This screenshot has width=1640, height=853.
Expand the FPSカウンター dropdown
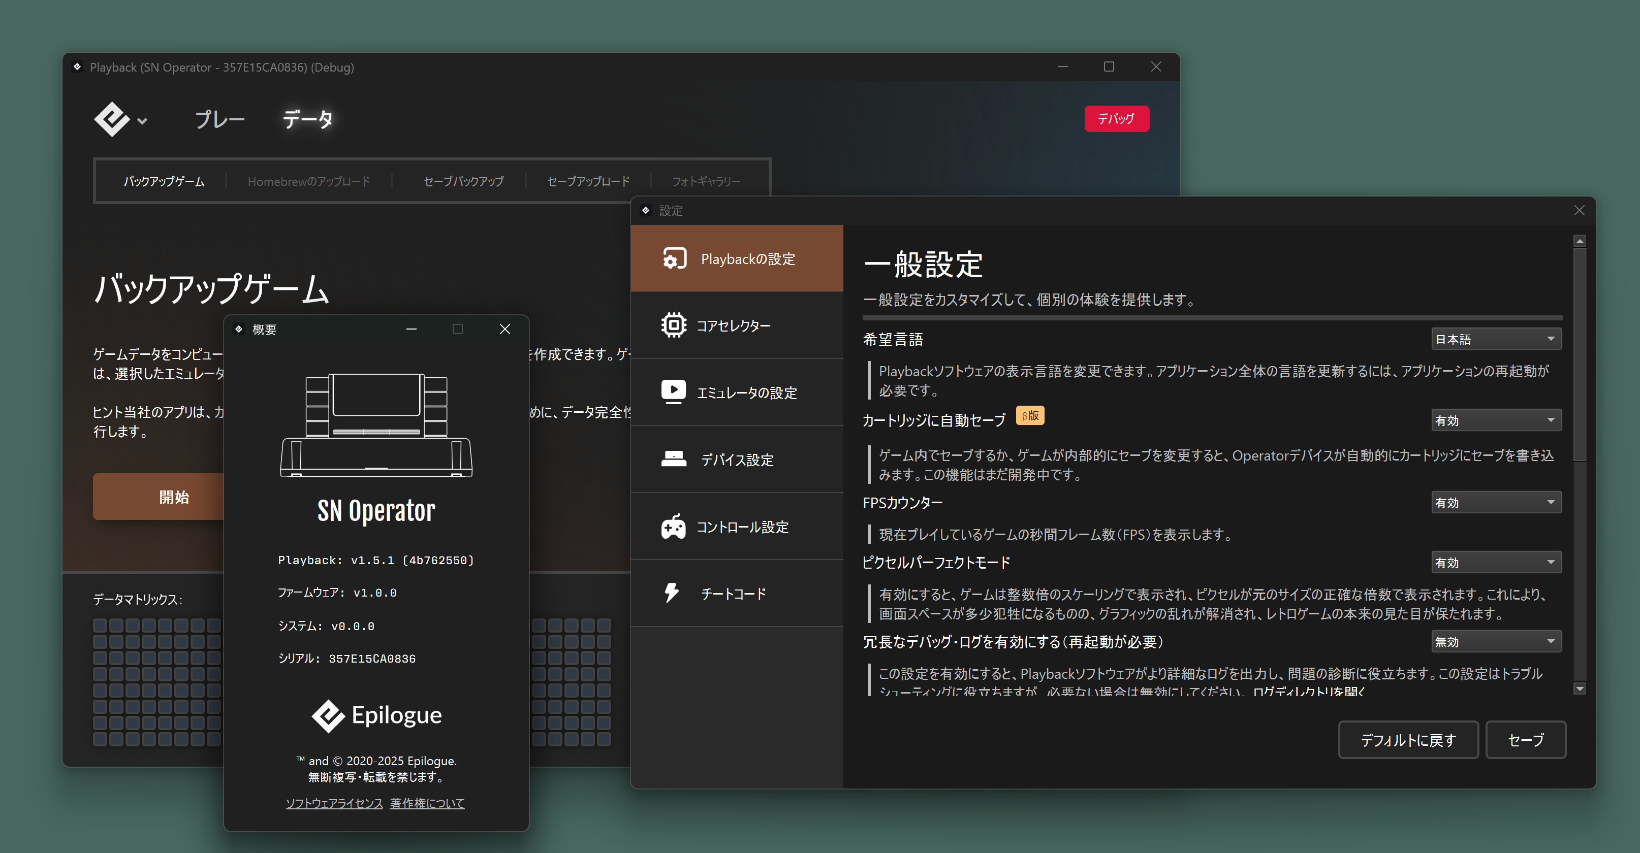pos(1496,503)
